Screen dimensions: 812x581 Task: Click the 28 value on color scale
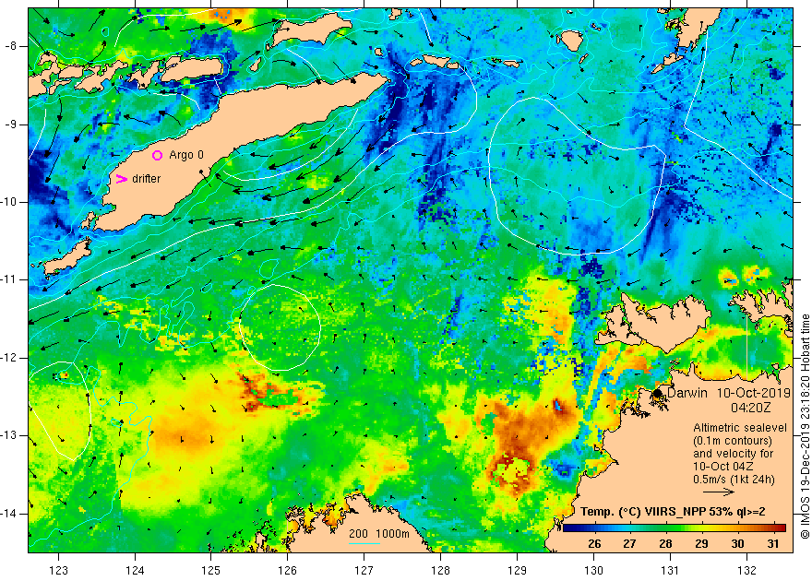665,544
